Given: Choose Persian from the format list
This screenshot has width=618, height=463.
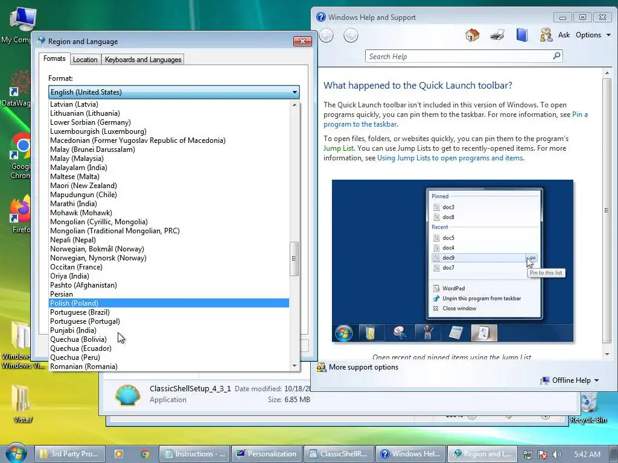Looking at the screenshot, I should pyautogui.click(x=169, y=294).
